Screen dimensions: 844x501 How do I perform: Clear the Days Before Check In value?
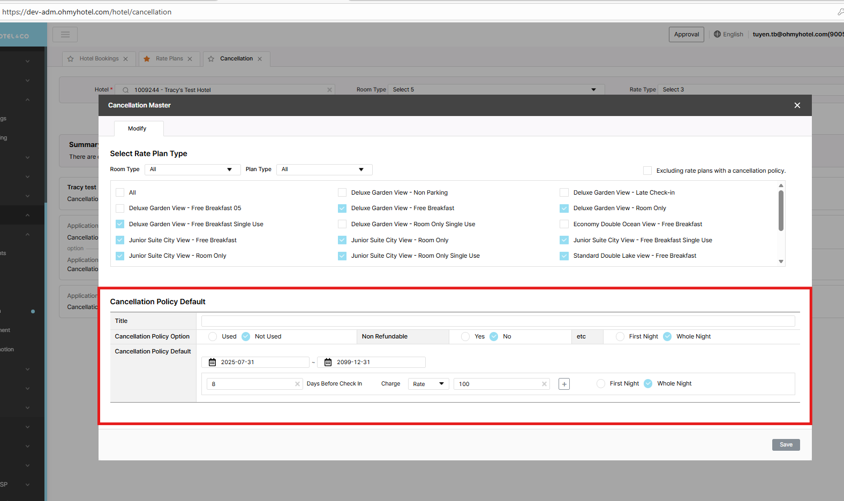(297, 384)
